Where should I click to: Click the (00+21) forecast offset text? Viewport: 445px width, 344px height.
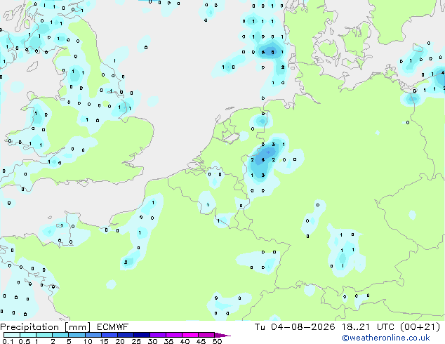(420, 327)
